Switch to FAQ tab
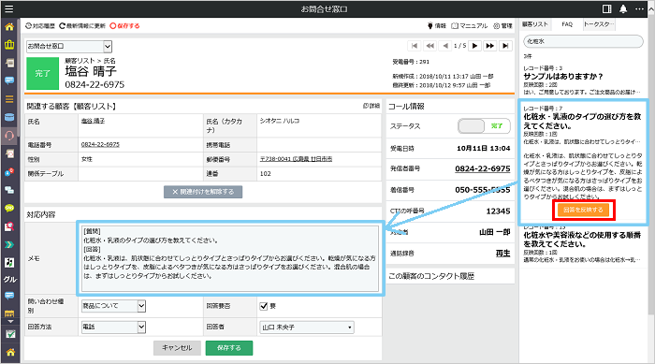 pyautogui.click(x=567, y=24)
